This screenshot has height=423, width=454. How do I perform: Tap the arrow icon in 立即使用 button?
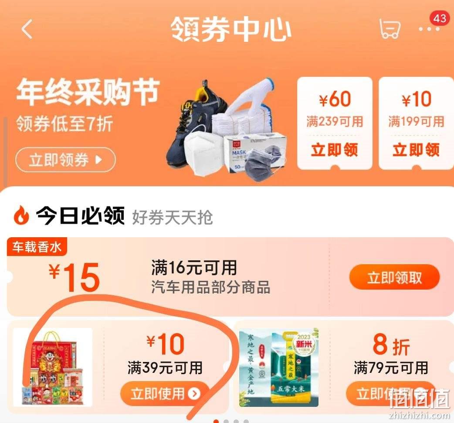pyautogui.click(x=194, y=393)
